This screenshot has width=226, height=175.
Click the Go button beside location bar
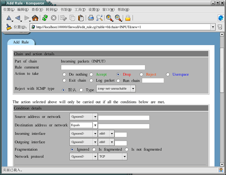pyautogui.click(x=220, y=27)
